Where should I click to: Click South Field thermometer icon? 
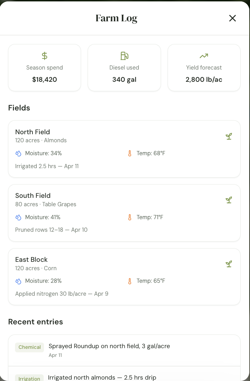tap(130, 217)
